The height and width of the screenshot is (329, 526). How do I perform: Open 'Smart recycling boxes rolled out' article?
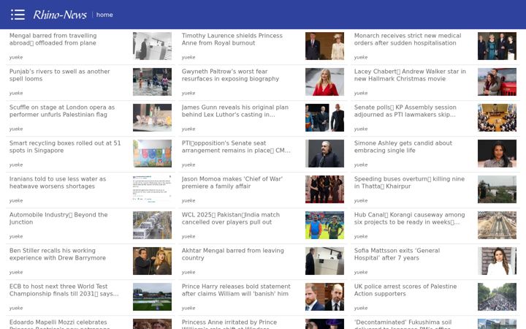pos(65,147)
